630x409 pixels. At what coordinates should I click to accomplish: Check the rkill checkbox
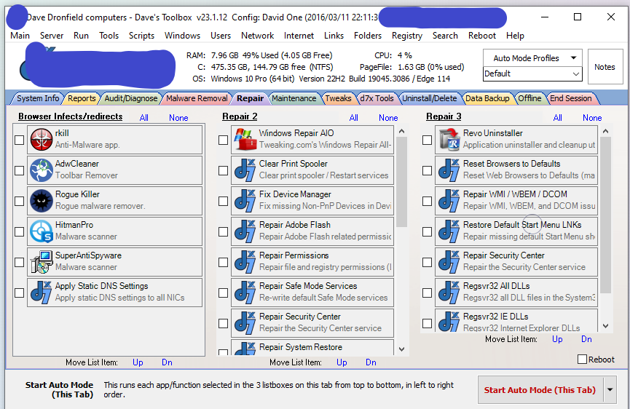click(x=19, y=140)
